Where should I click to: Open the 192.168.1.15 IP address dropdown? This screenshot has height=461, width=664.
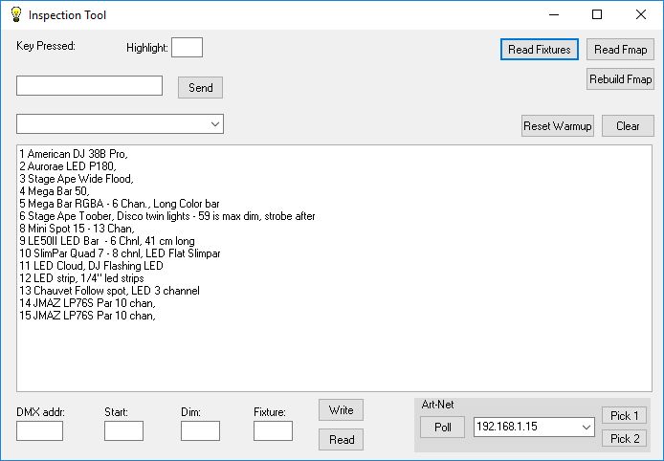[534, 427]
